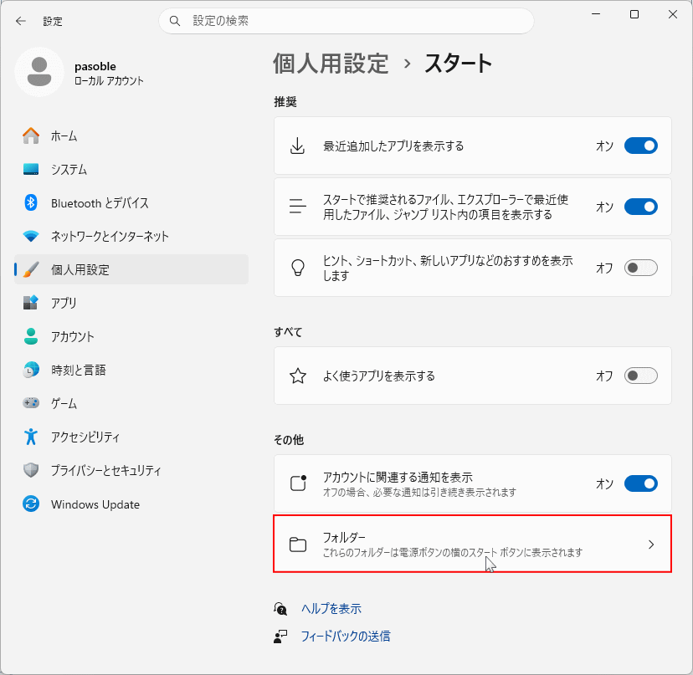Toggle off アカウントに関連する通知を表示
The width and height of the screenshot is (693, 675).
(x=640, y=483)
